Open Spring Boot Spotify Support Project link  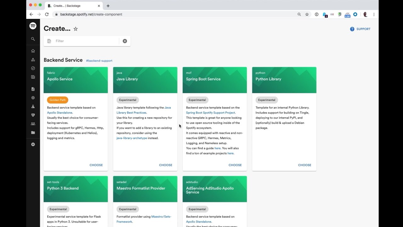210,113
